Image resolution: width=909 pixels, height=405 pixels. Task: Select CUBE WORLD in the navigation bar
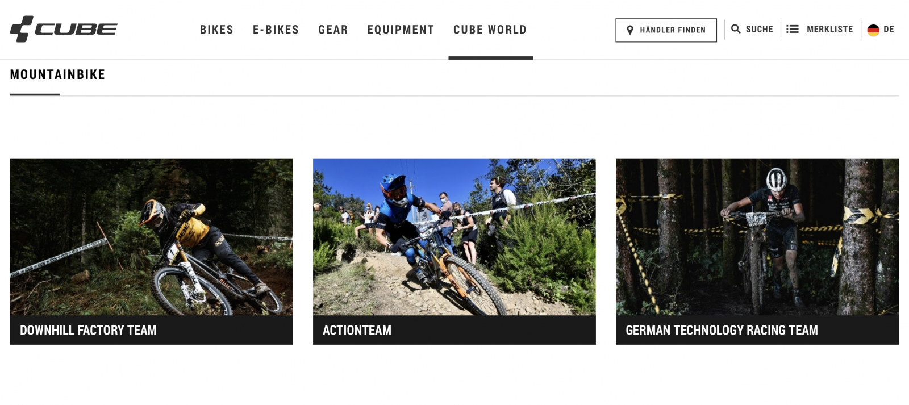point(490,30)
